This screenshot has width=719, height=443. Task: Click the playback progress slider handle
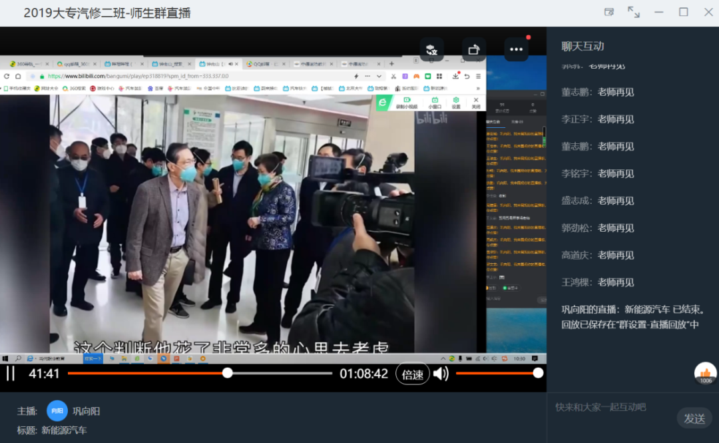pyautogui.click(x=228, y=373)
